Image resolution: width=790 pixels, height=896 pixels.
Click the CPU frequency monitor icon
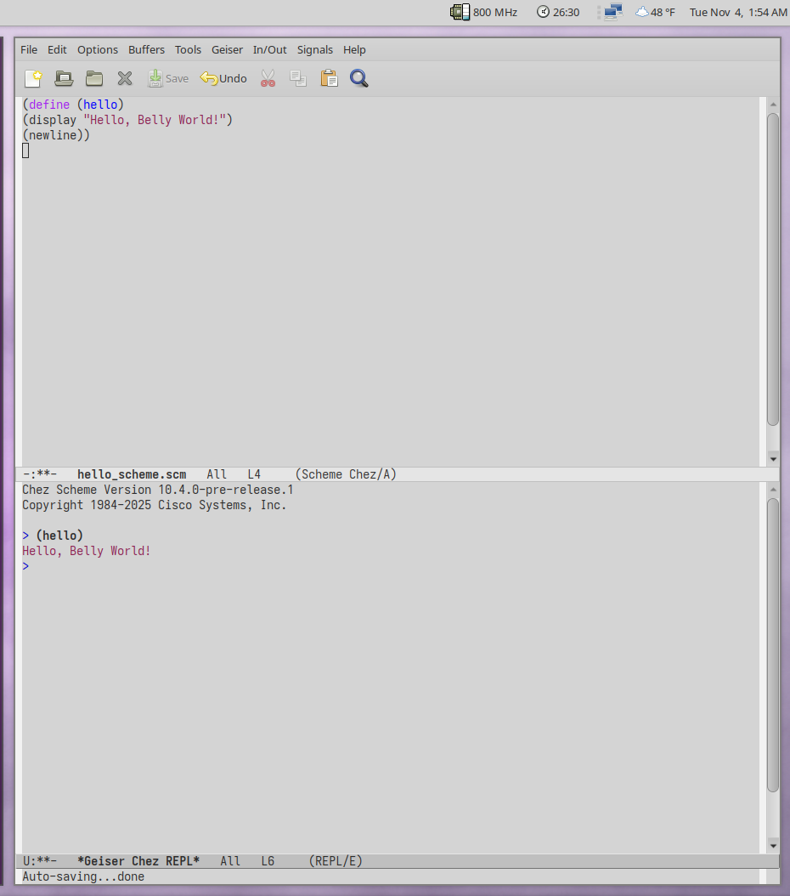pos(460,12)
